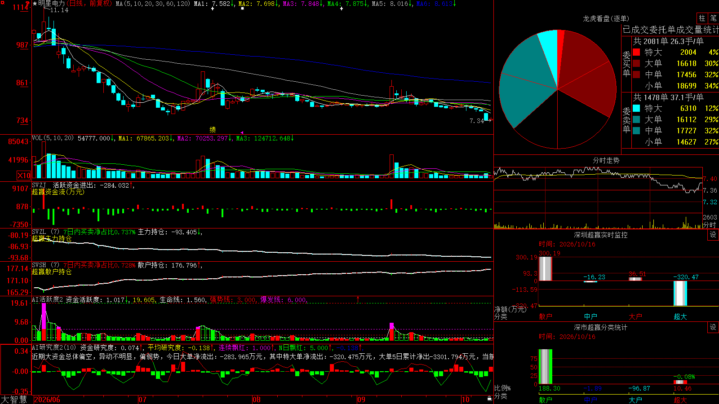Click the MA(5,10,20,30,60,120) indicator parameters

click(x=153, y=4)
